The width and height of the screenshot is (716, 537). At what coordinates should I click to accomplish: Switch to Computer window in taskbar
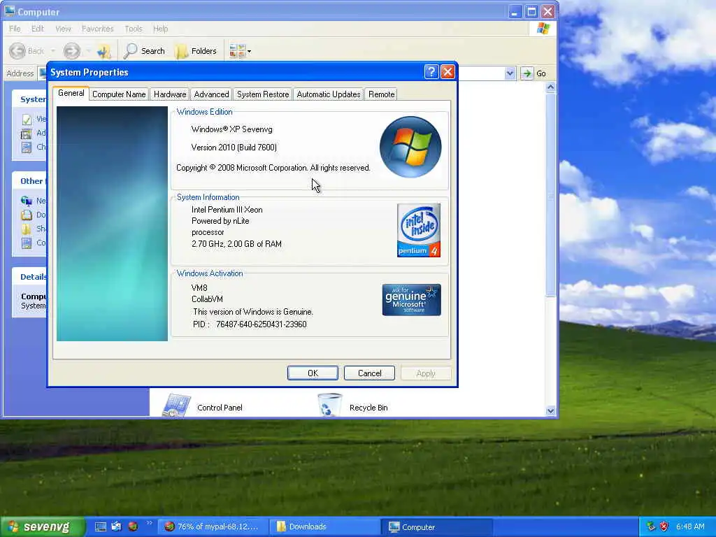pos(437,527)
